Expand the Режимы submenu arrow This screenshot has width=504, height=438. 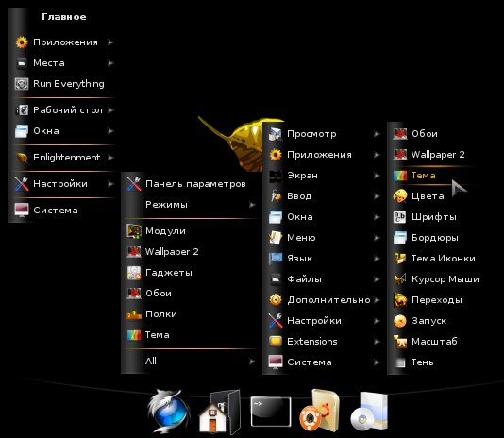pos(252,205)
